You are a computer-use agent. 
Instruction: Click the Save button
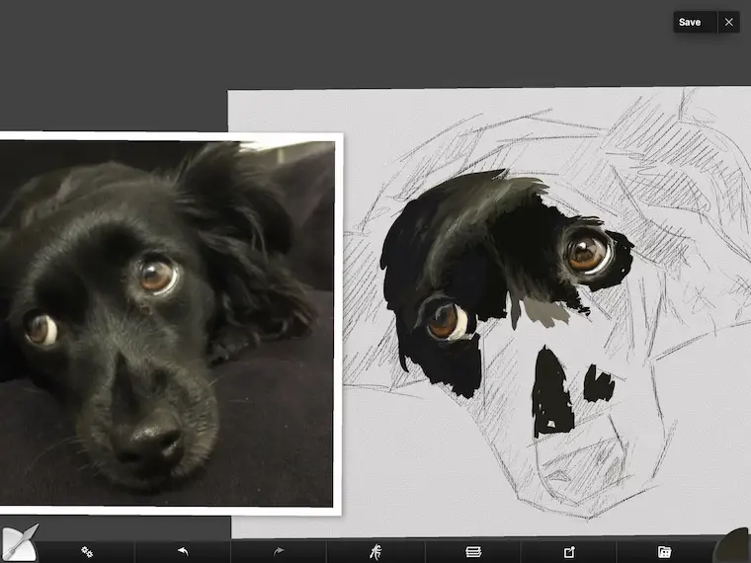tap(695, 22)
